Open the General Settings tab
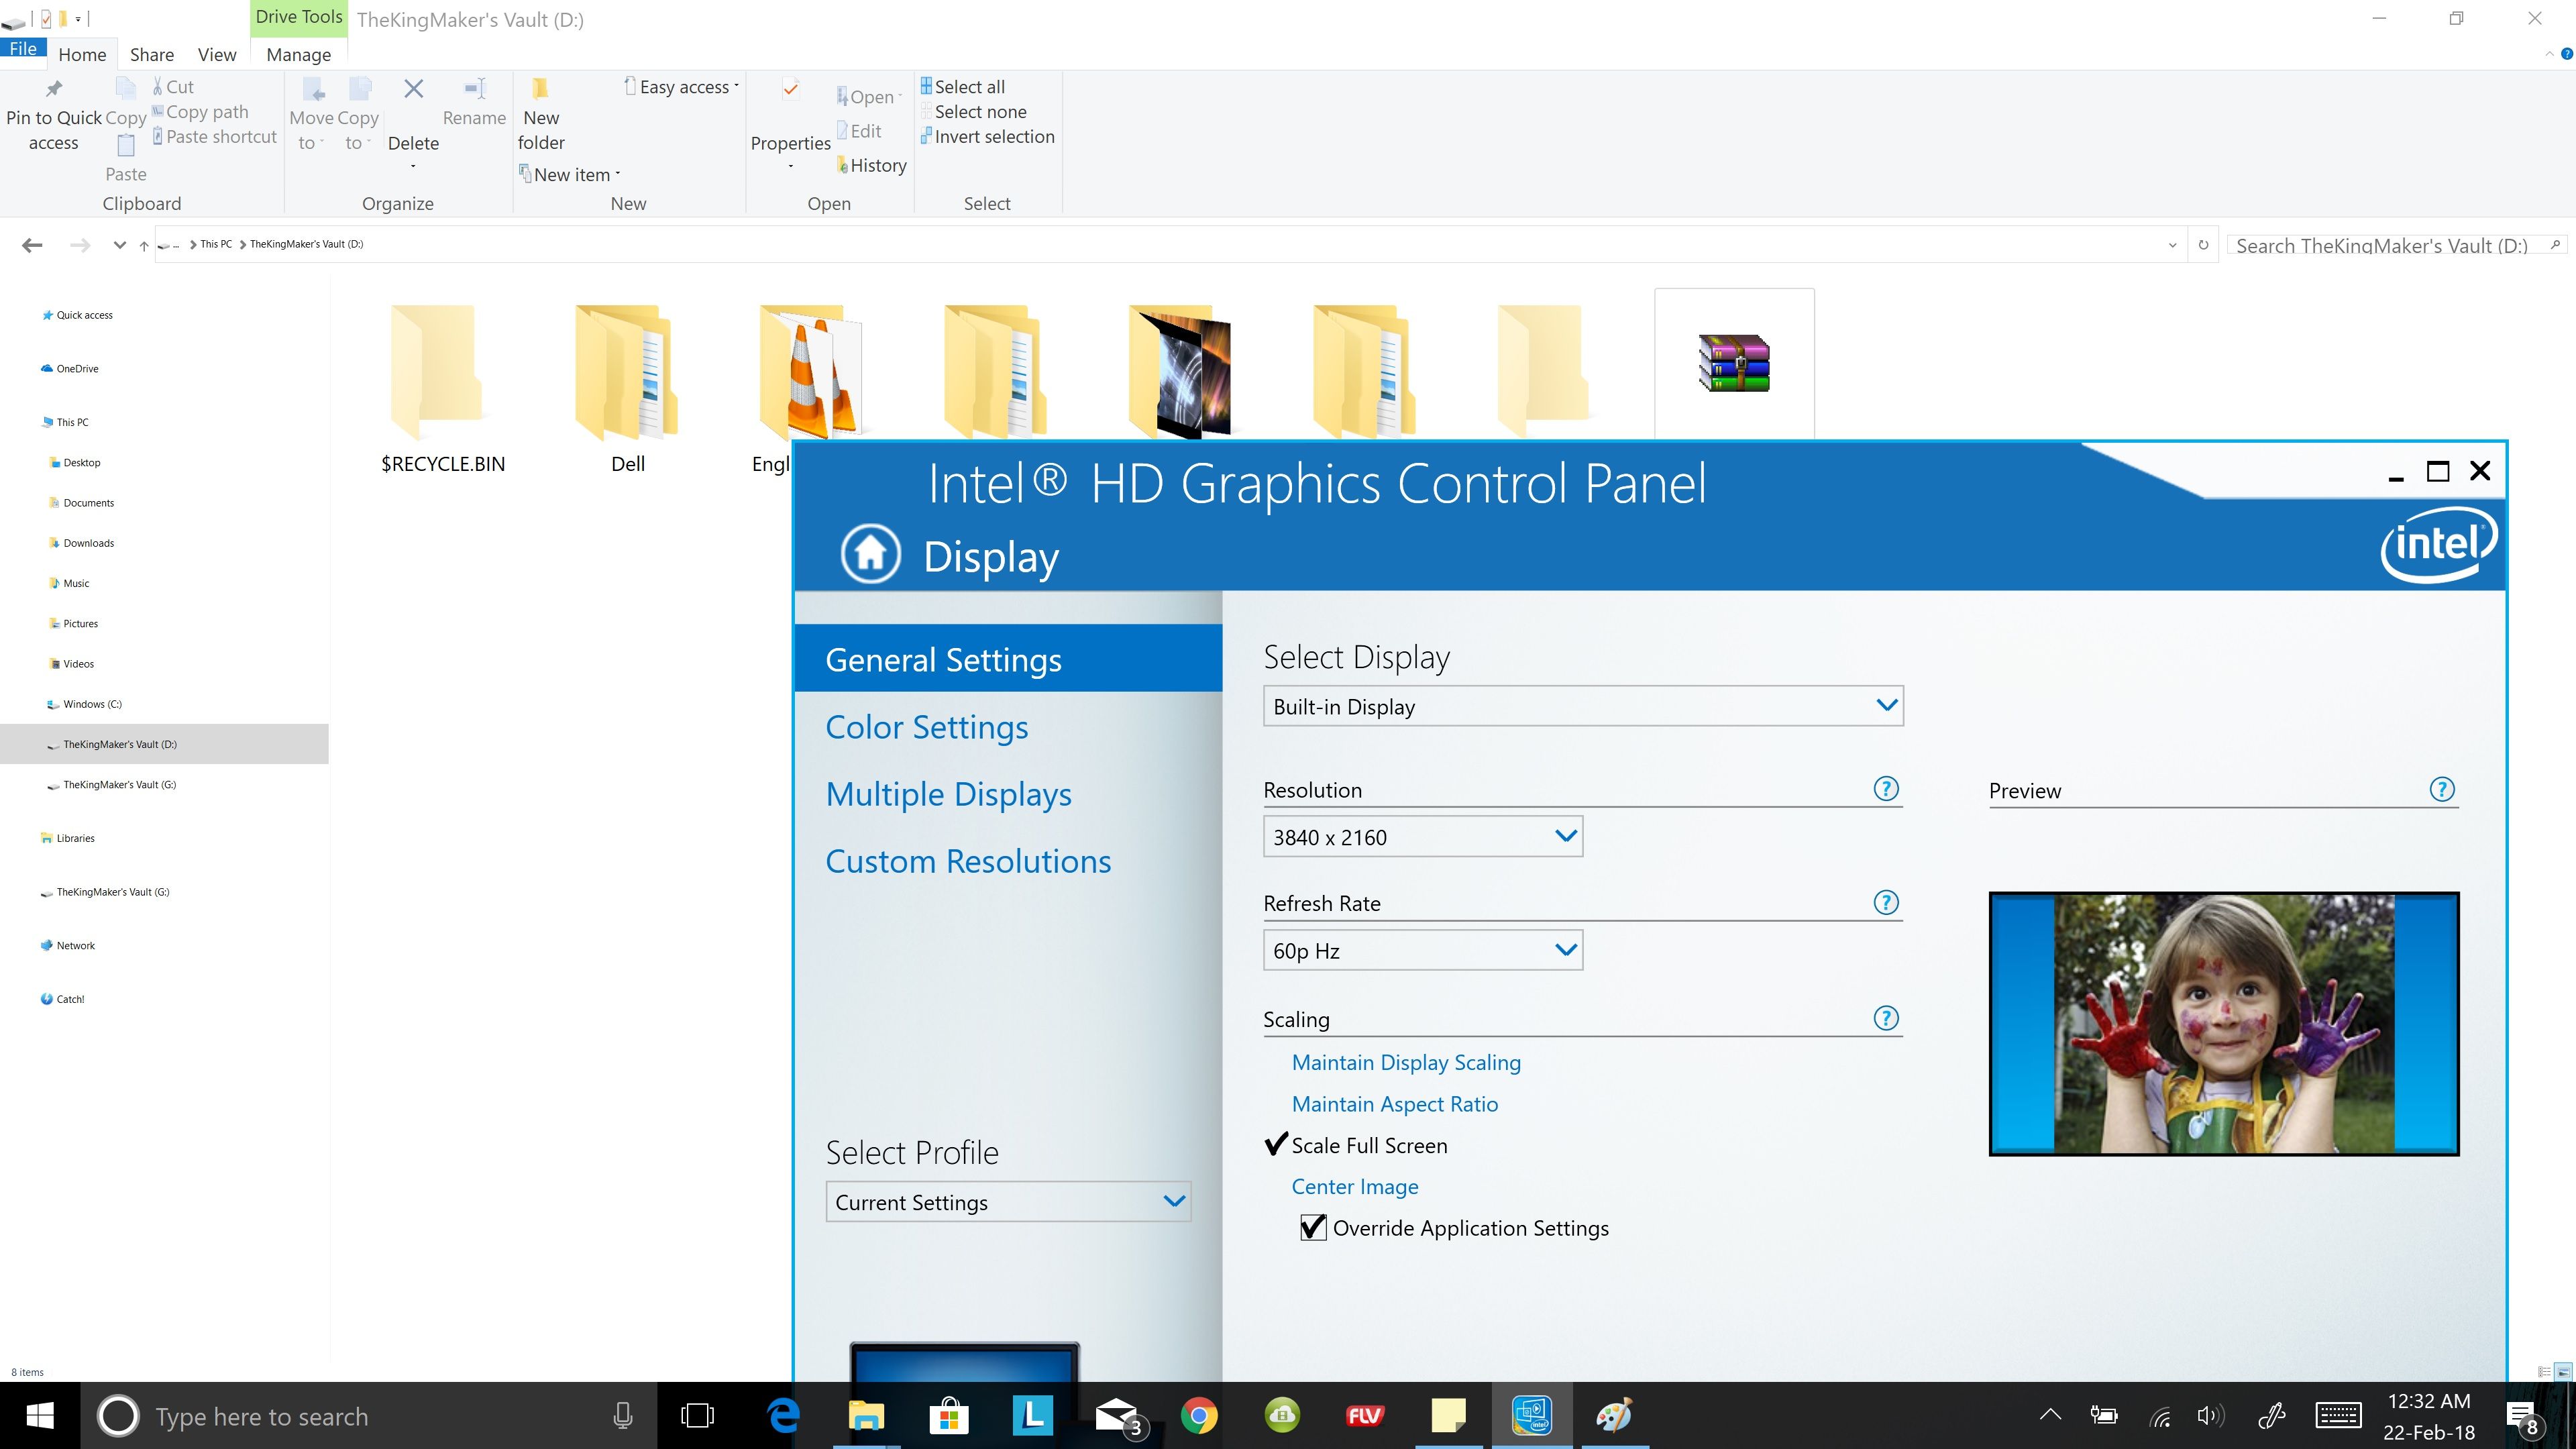This screenshot has height=1449, width=2576. coord(1008,659)
